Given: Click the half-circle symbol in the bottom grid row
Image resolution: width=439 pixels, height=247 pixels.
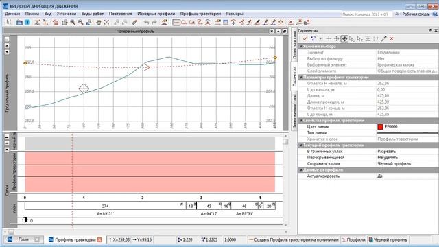Looking at the screenshot, I should click(x=25, y=220).
